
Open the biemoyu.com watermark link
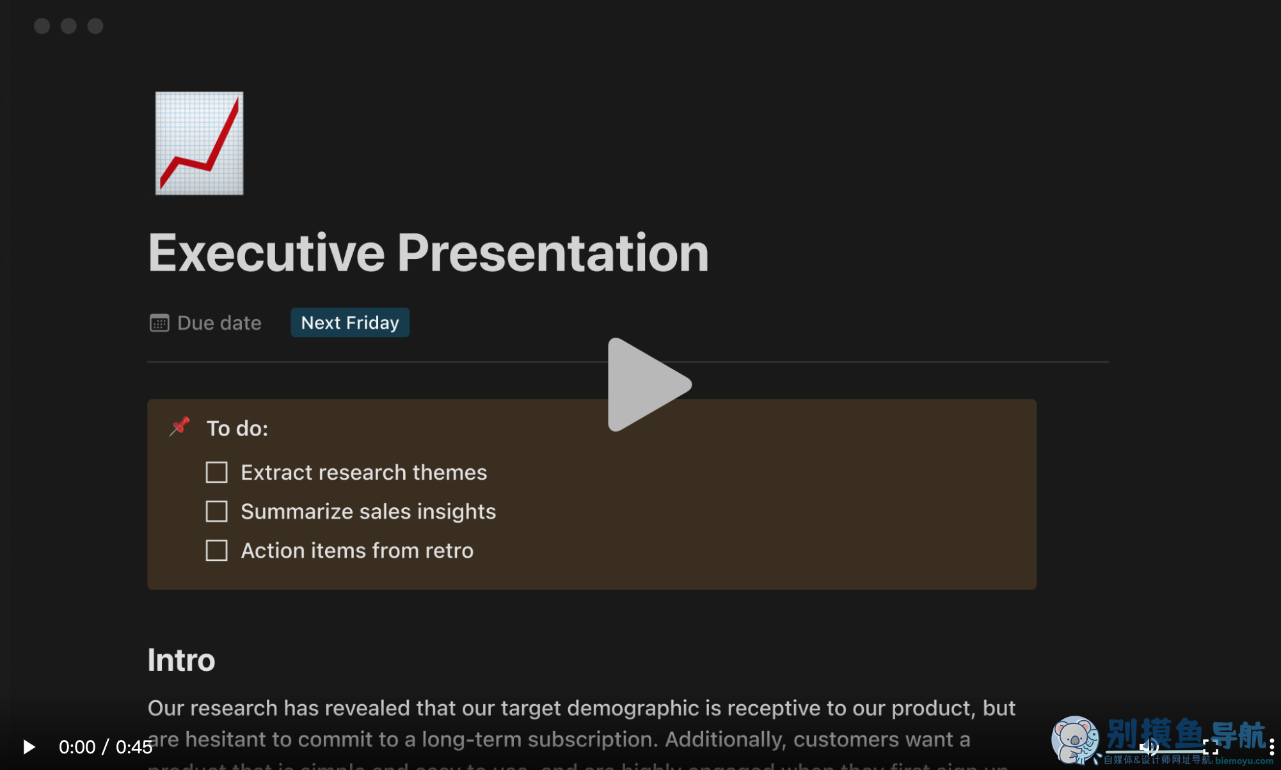coord(1244,760)
